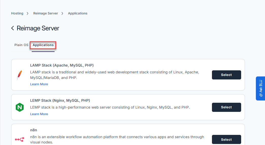Click the n8n extensible workflow description text
265x145 pixels.
point(117,139)
